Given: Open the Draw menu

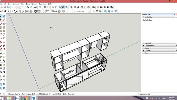Looking at the screenshot, I should (x=22, y=4).
